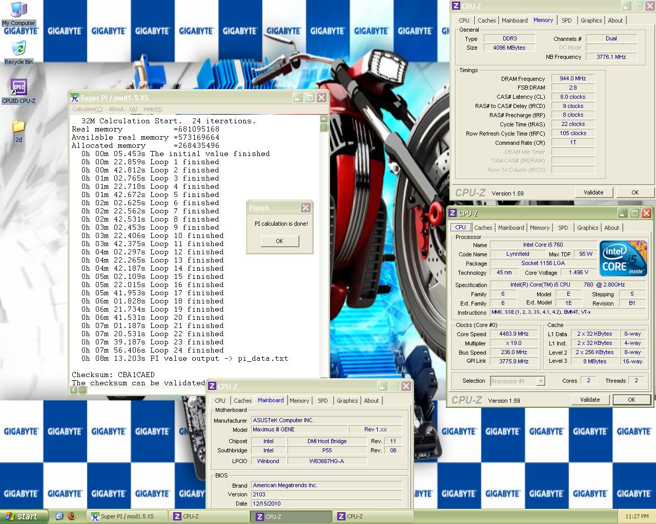Click the Multiplier value x 19.0
The image size is (656, 524).
(514, 343)
